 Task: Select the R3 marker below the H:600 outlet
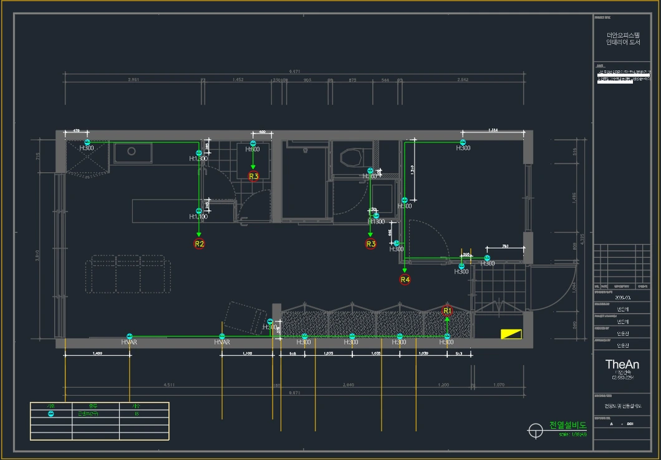253,176
